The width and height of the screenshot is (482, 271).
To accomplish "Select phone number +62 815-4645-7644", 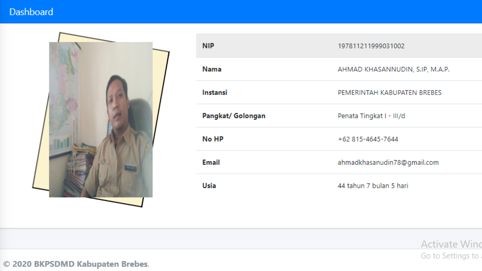I will (368, 139).
